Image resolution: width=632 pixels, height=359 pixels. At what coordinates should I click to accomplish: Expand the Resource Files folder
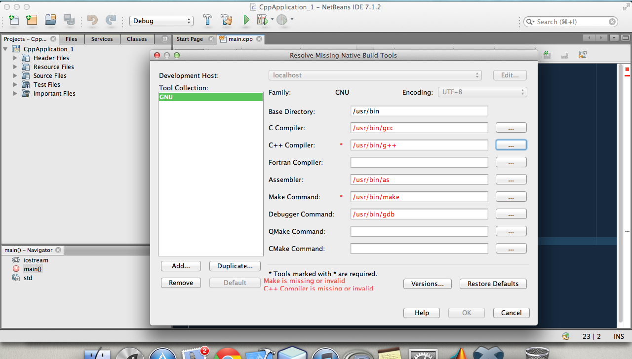coord(15,67)
